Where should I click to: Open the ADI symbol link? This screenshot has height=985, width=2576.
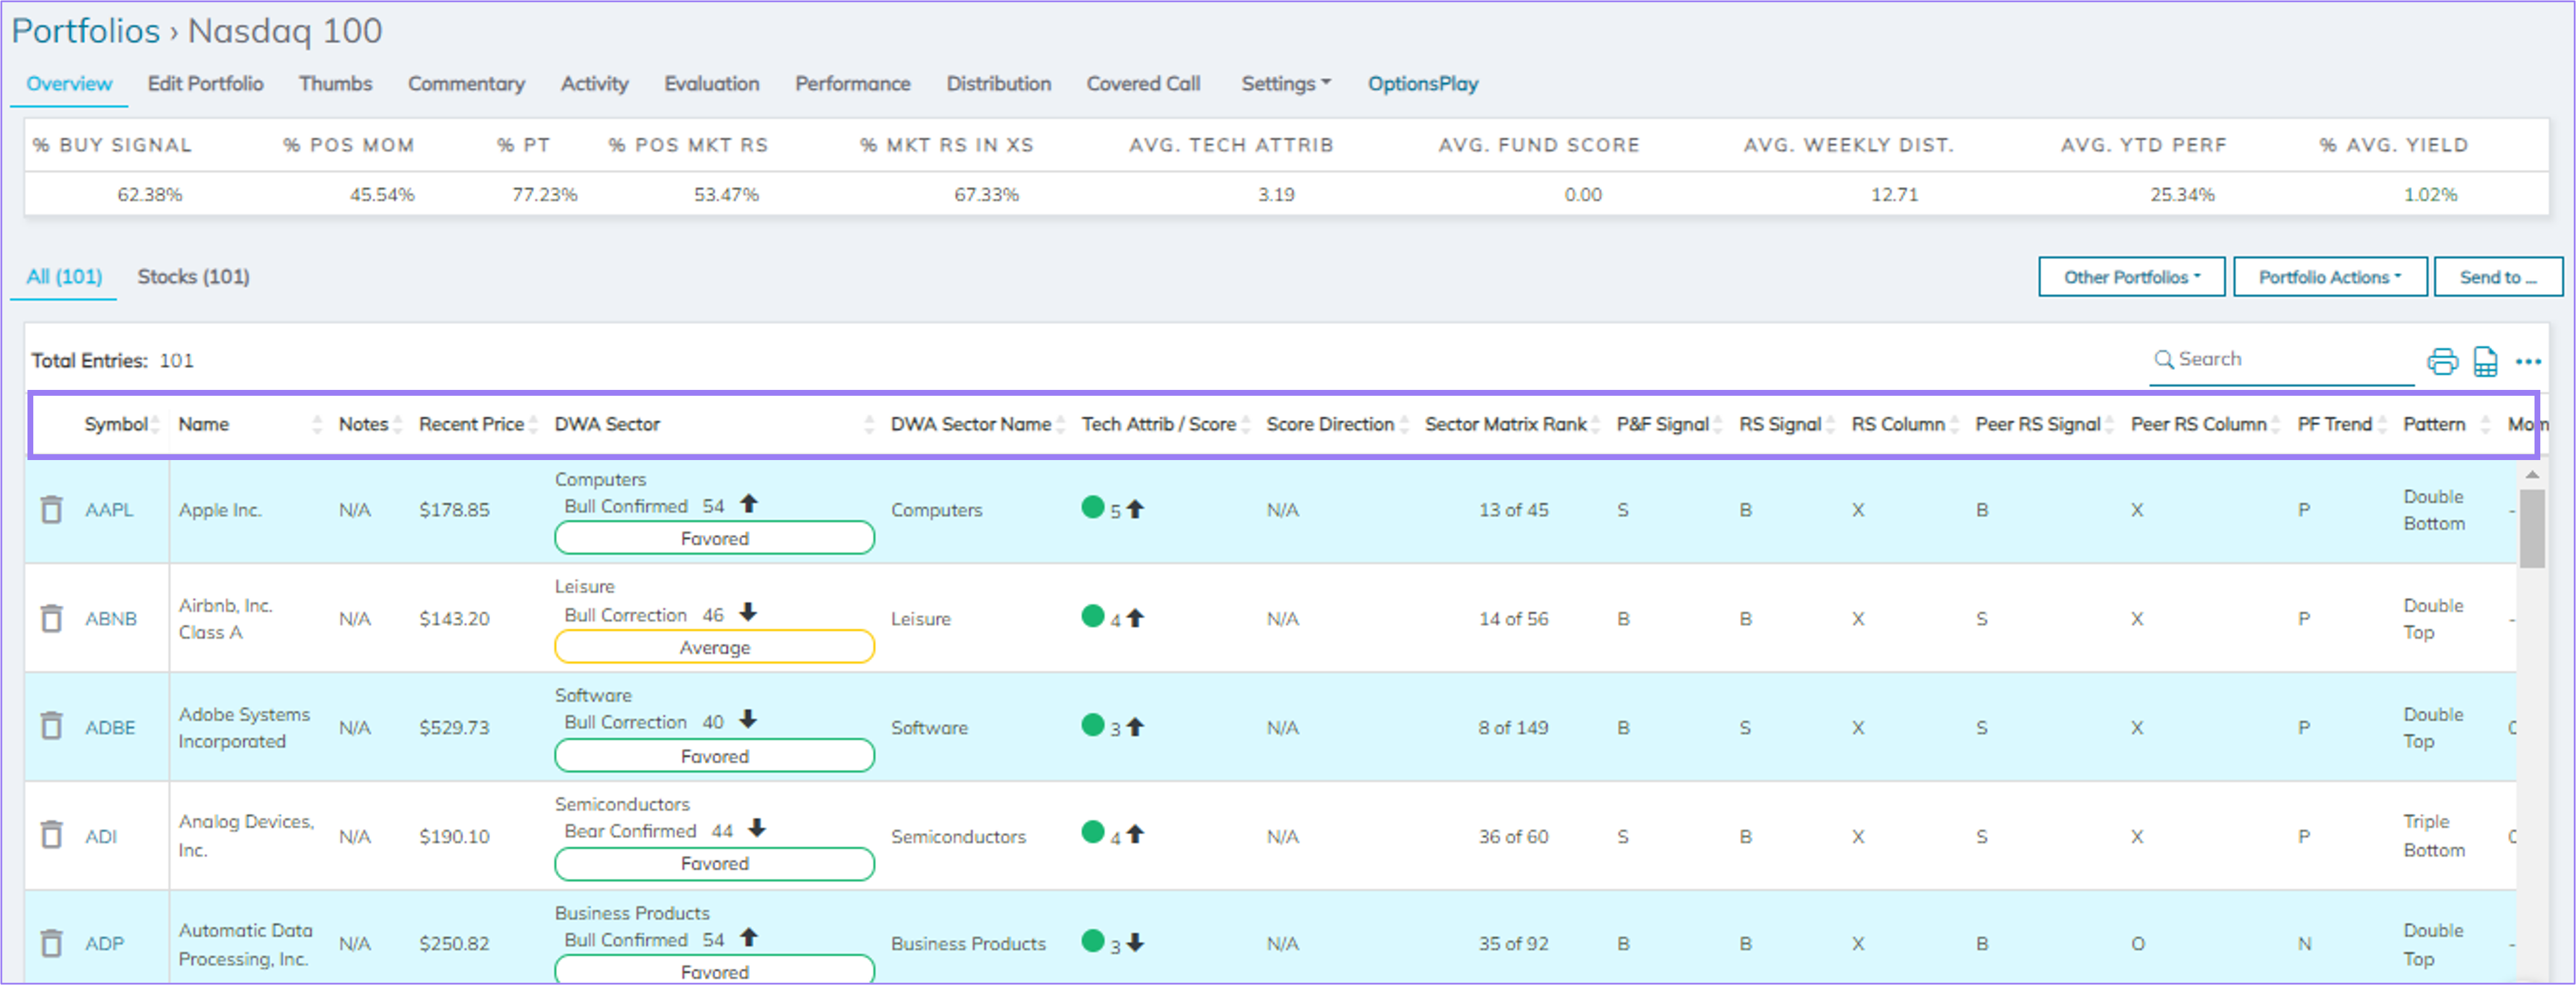[x=101, y=836]
